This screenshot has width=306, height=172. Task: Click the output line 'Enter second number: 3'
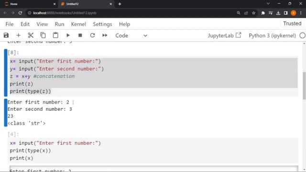coord(40,109)
